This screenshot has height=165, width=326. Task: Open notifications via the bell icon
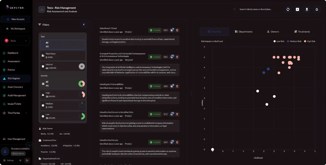[x=316, y=9]
